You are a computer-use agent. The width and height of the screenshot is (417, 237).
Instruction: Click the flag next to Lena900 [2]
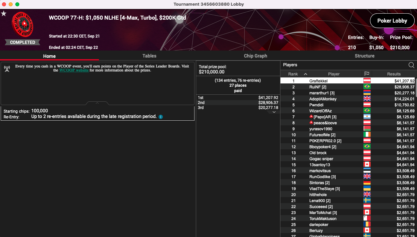[x=367, y=200]
